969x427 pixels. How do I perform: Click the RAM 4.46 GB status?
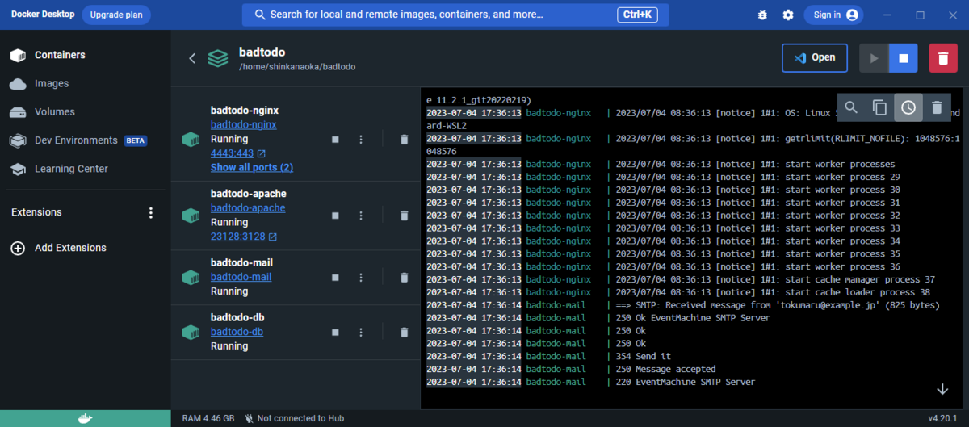coord(208,418)
